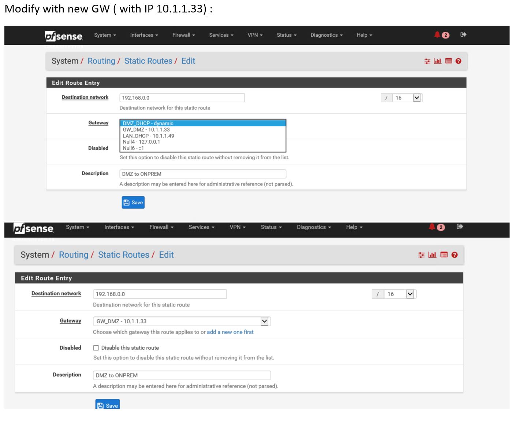Click status chart icon in lower breadcrumb bar
The height and width of the screenshot is (426, 522).
point(432,255)
